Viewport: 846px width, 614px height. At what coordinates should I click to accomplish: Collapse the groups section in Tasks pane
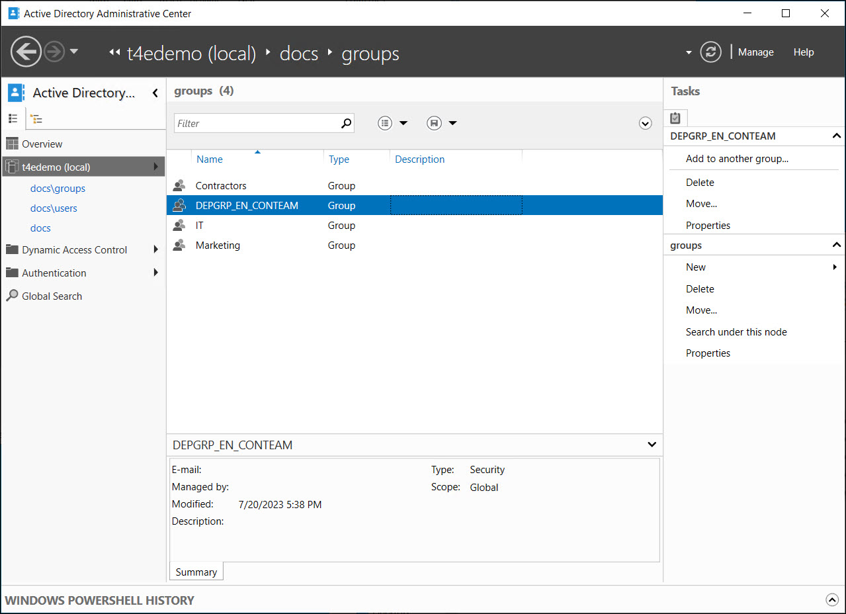836,245
